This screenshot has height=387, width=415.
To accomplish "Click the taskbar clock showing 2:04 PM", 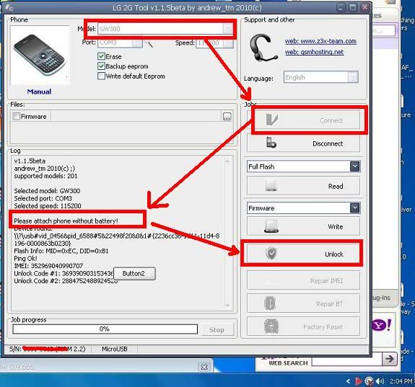I will pyautogui.click(x=401, y=381).
